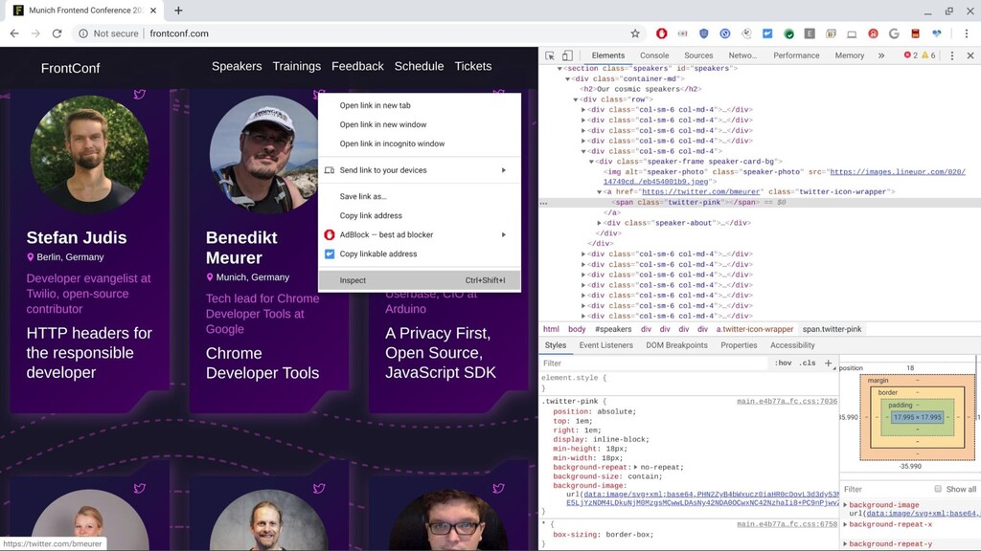
Task: Switch to the Sources tab
Action: [698, 55]
